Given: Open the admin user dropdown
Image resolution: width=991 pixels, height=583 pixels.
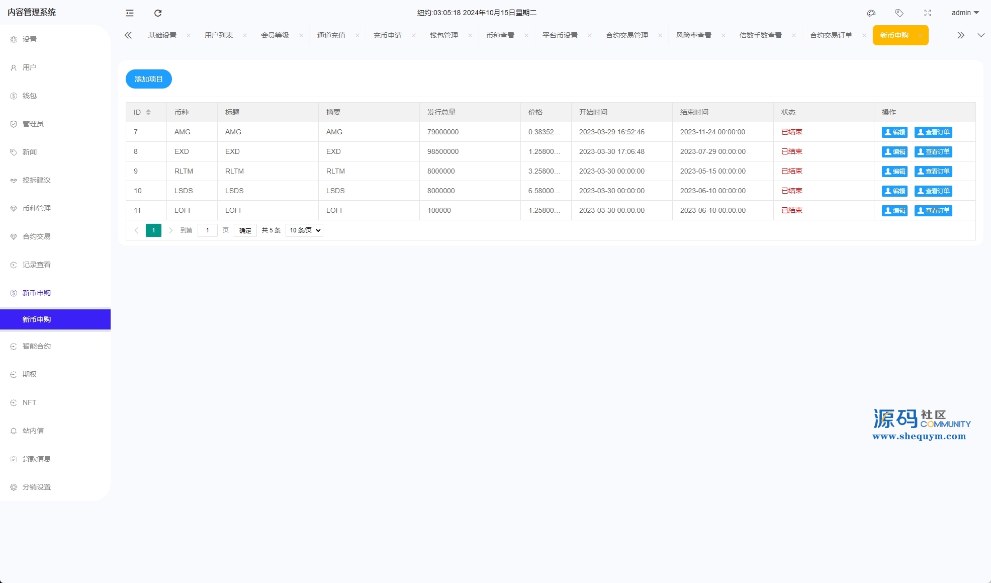Looking at the screenshot, I should click(965, 13).
